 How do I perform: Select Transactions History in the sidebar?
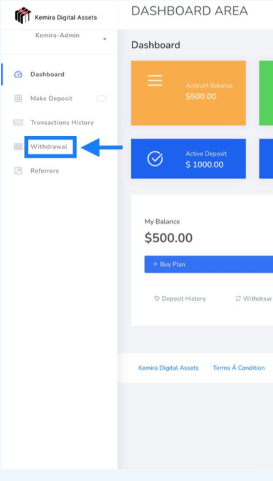click(x=62, y=123)
